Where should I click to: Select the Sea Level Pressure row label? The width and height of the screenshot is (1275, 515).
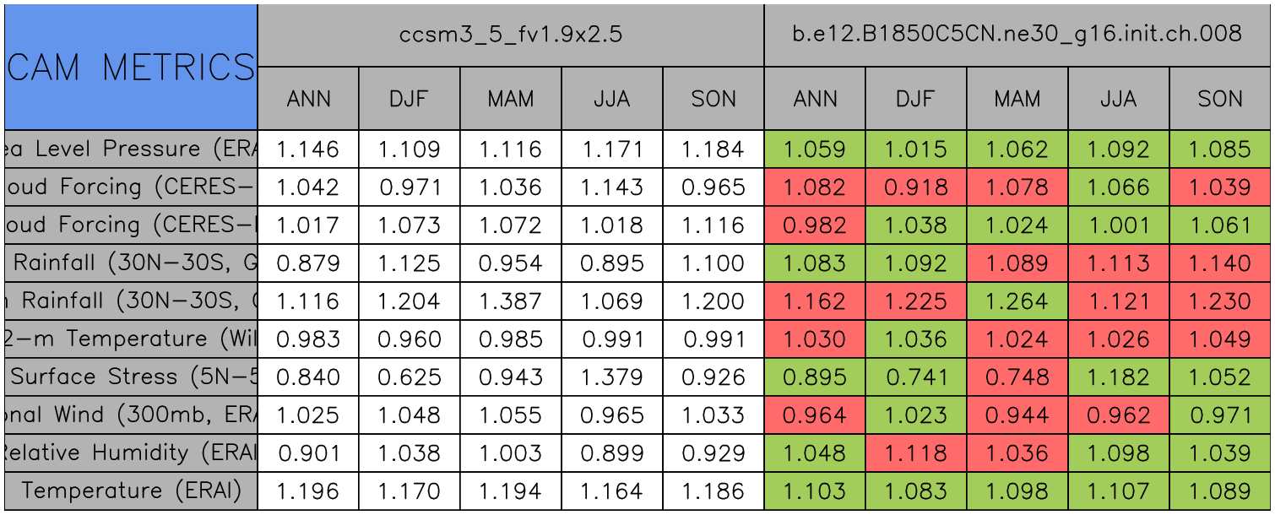131,149
